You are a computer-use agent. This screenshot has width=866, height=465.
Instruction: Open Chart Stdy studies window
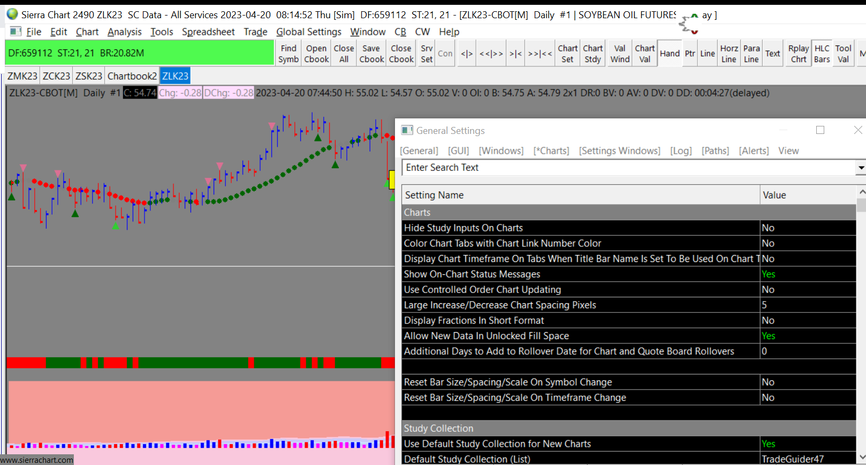point(592,54)
